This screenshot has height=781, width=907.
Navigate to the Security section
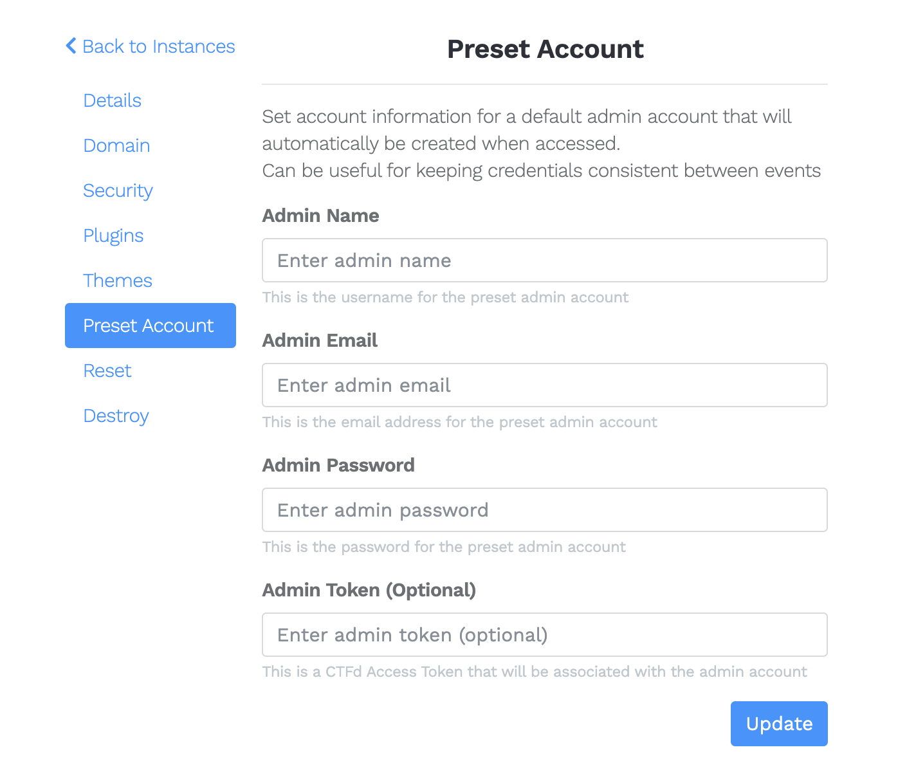[118, 190]
